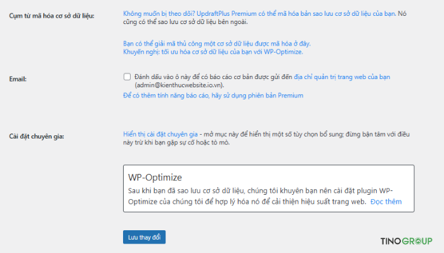This screenshot has width=444, height=253.
Task: Select admin@kienthucwebsite.io.vn email address text
Action: [x=180, y=85]
